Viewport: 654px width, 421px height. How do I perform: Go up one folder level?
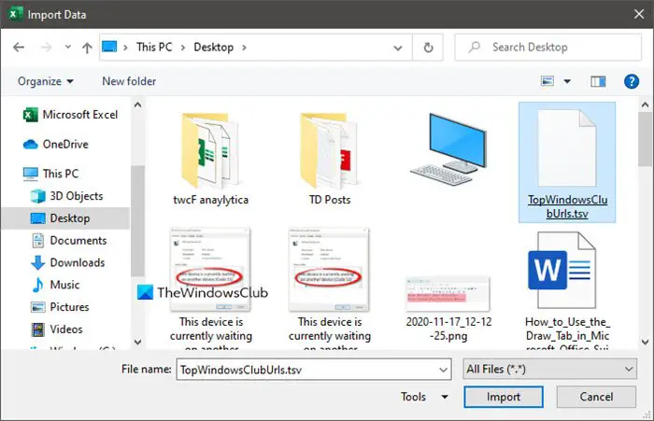tap(87, 48)
